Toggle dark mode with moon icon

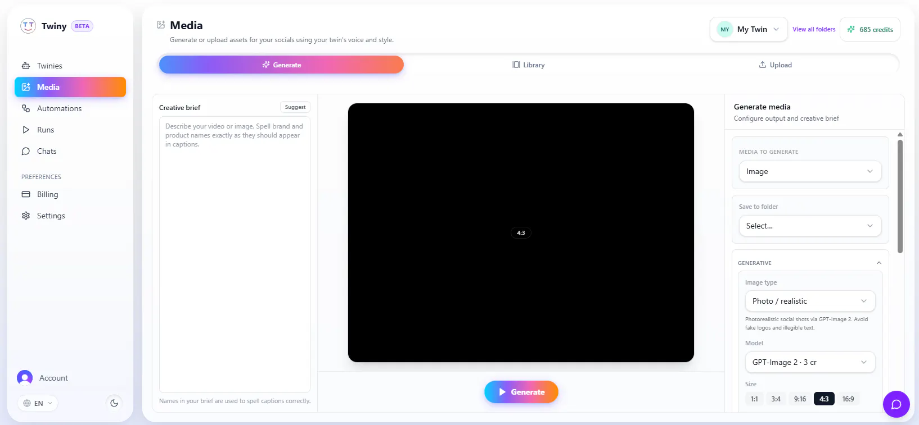(114, 403)
